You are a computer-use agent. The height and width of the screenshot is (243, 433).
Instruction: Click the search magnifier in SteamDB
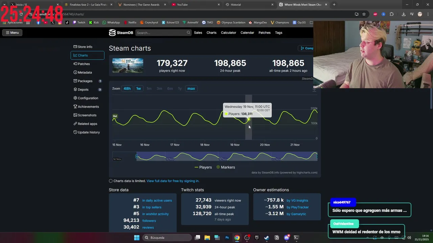[x=188, y=33]
